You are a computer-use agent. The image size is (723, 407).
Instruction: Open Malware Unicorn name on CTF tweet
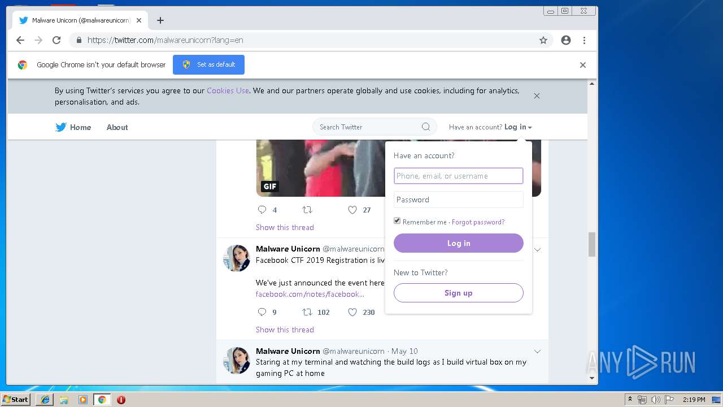[x=288, y=249]
